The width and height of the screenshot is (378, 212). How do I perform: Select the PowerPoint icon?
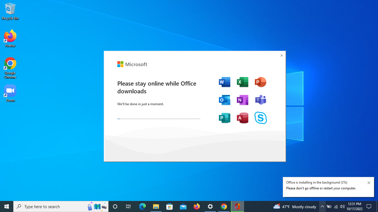pyautogui.click(x=260, y=82)
